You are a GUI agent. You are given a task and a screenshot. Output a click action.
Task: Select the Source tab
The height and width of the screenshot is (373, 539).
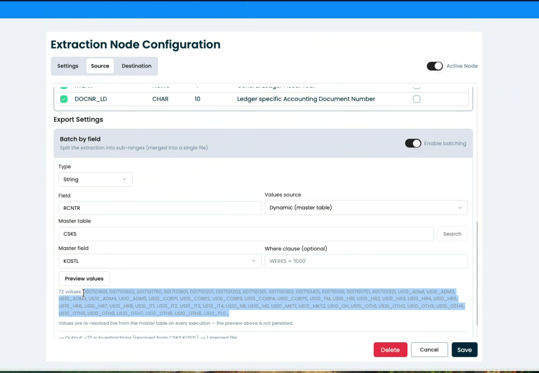pos(100,66)
